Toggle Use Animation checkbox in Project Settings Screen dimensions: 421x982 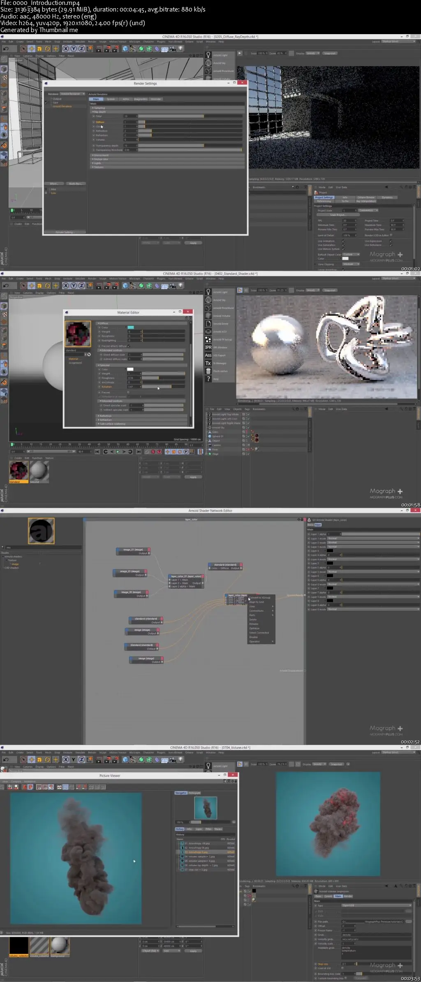pos(343,241)
